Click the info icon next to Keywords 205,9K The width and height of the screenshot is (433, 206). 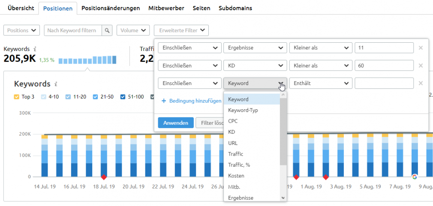pyautogui.click(x=35, y=49)
